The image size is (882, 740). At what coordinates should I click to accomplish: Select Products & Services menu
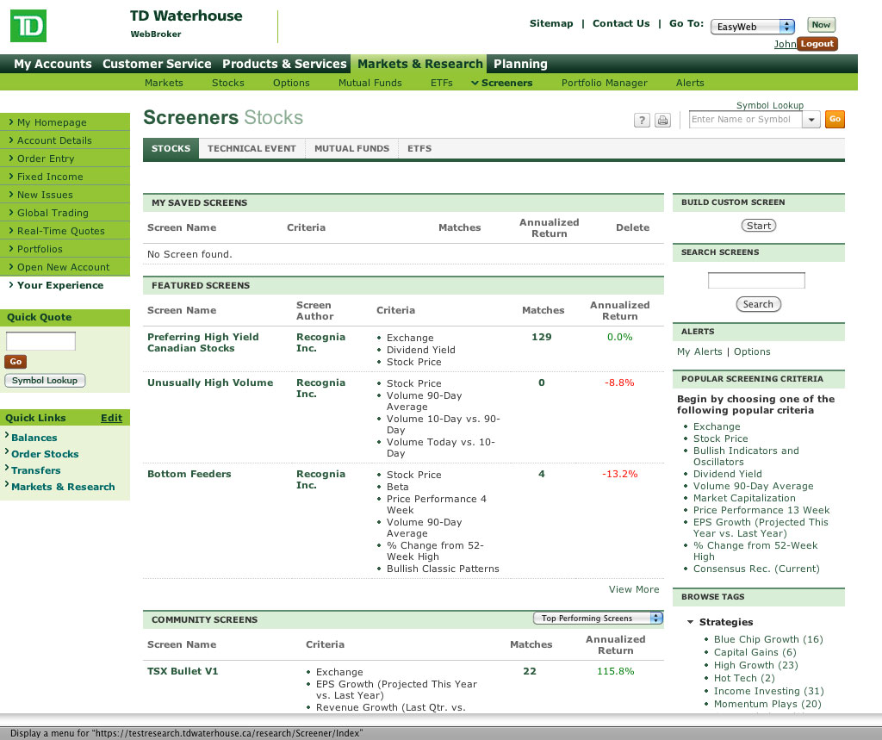click(x=284, y=64)
